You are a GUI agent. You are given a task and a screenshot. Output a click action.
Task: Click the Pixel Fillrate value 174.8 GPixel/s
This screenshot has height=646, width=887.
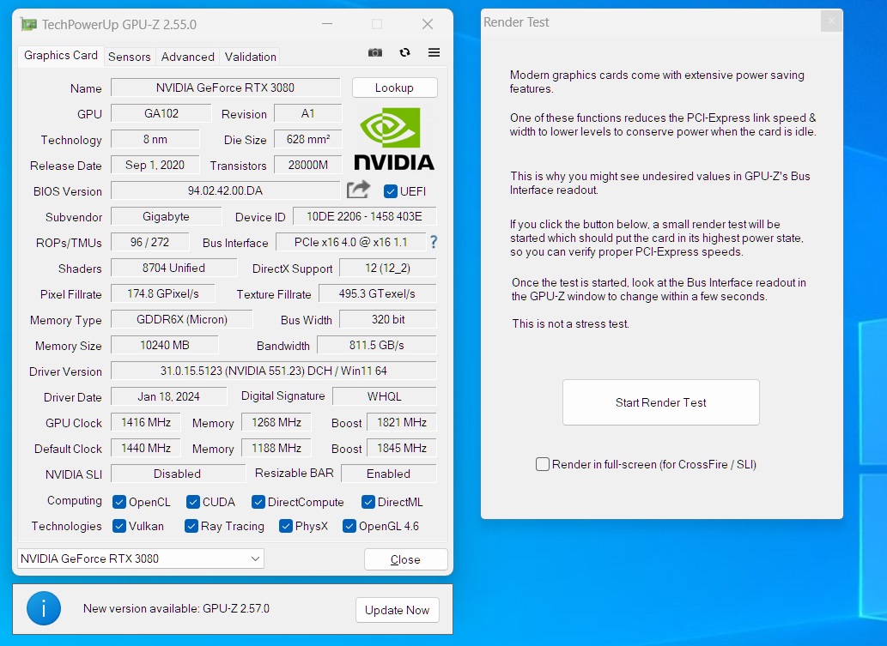(163, 293)
